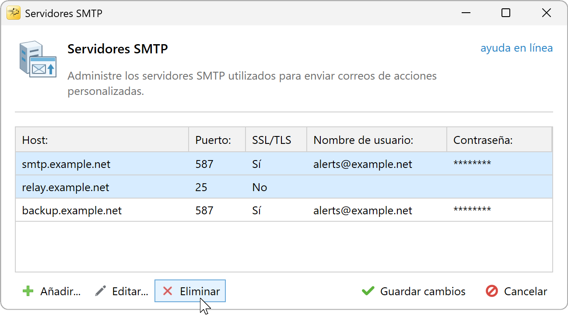Click port 25 cell of relay server

[201, 188]
